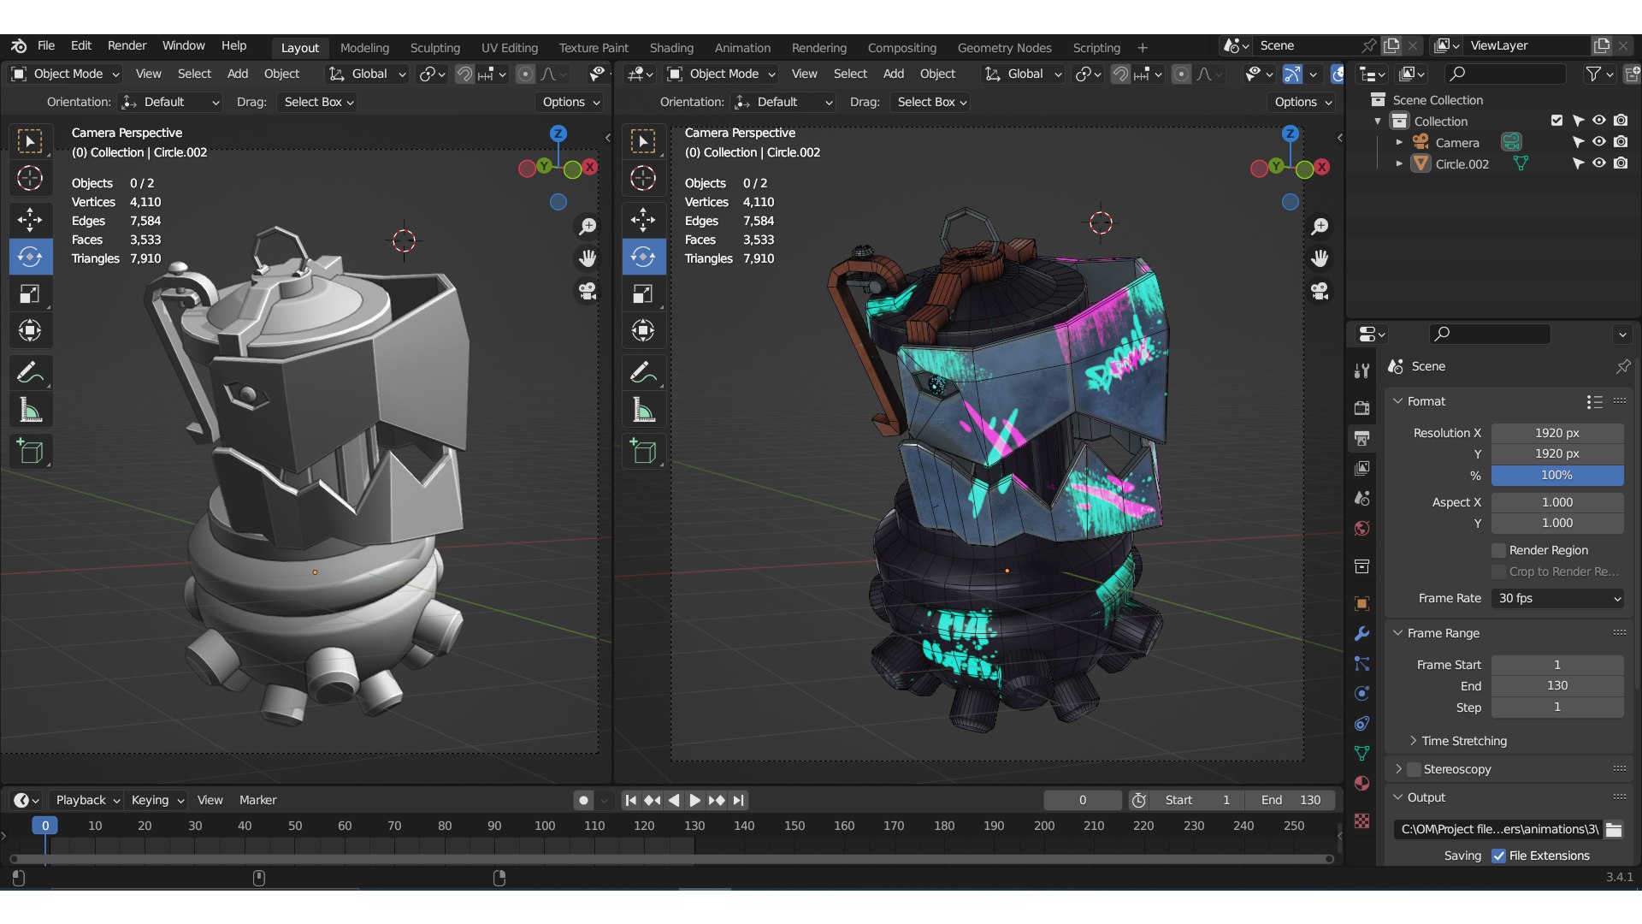Select the Transform tool in right viewport
Screen dimensions: 1642x924
coord(643,330)
